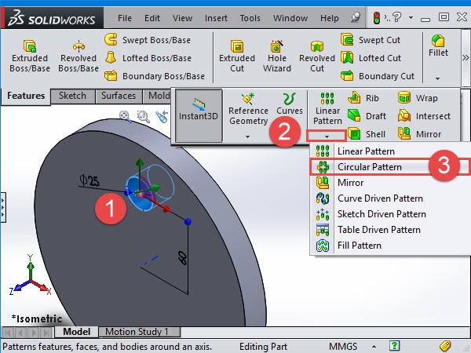The width and height of the screenshot is (471, 353).
Task: Open the View menu
Action: [182, 18]
